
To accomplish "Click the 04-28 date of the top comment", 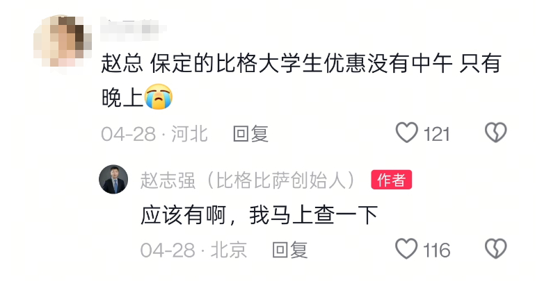I will tap(128, 134).
